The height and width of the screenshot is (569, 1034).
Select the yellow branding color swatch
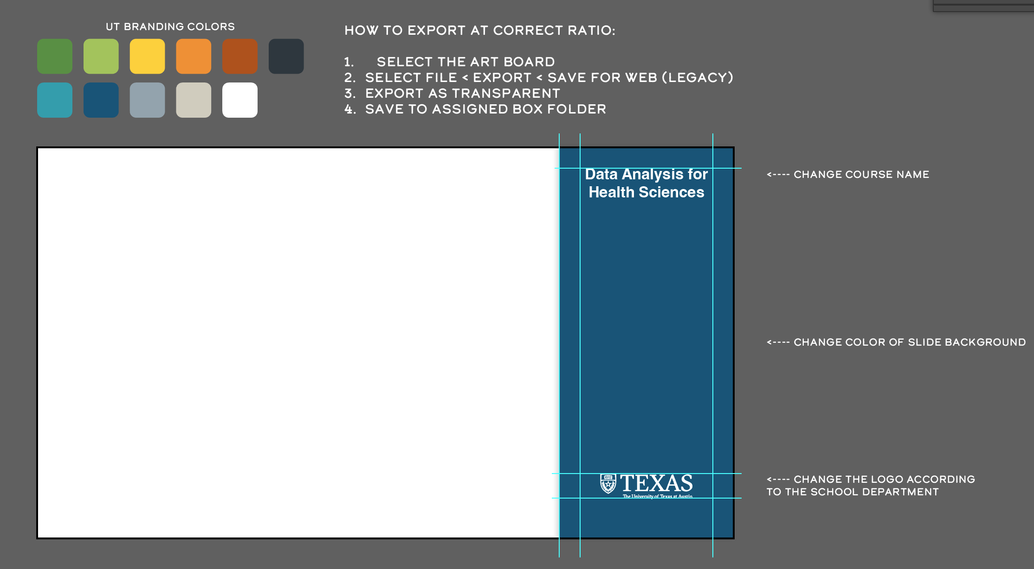click(x=147, y=57)
